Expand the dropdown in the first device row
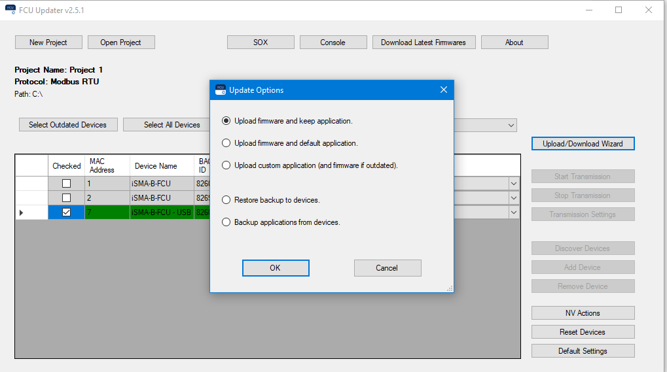 (514, 184)
